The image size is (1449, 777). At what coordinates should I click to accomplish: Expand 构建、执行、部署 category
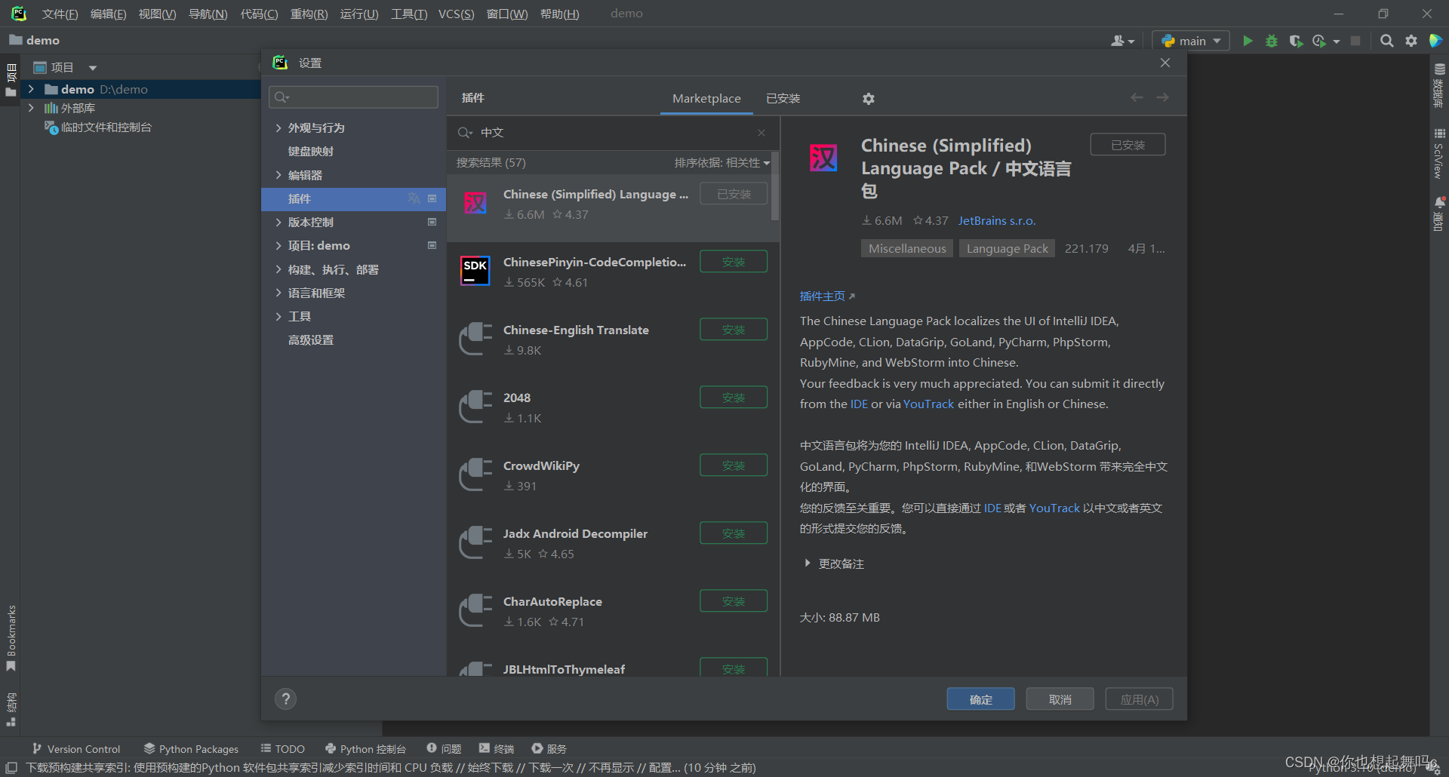(x=278, y=269)
